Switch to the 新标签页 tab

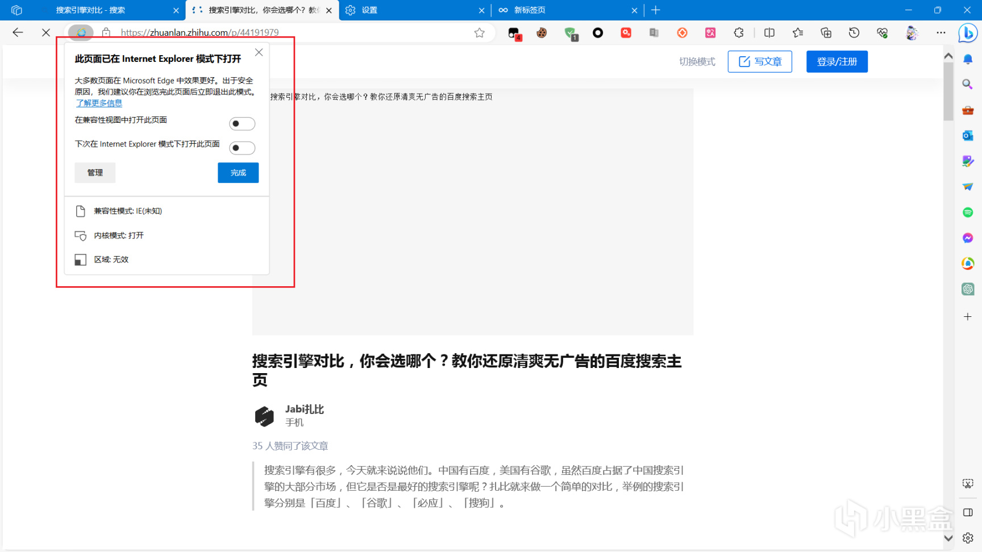(567, 10)
